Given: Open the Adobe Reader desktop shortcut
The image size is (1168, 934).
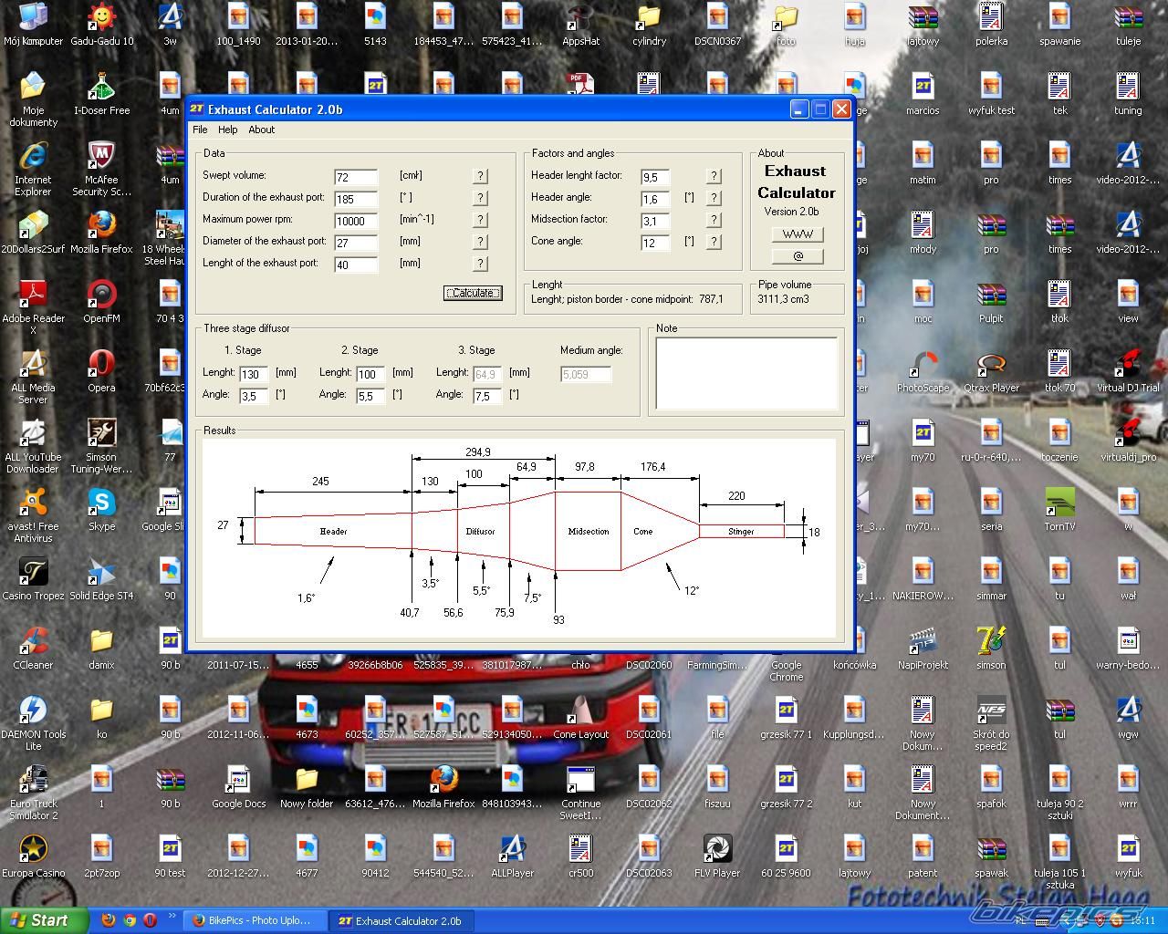Looking at the screenshot, I should click(33, 296).
